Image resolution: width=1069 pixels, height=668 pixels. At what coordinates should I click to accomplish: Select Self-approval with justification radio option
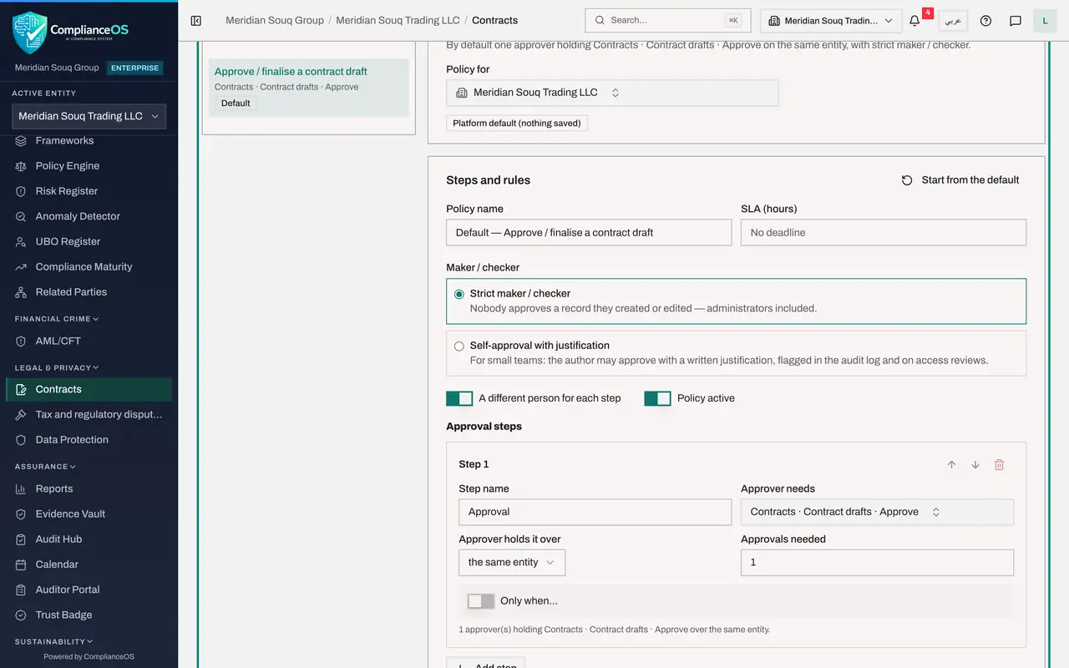pyautogui.click(x=459, y=346)
